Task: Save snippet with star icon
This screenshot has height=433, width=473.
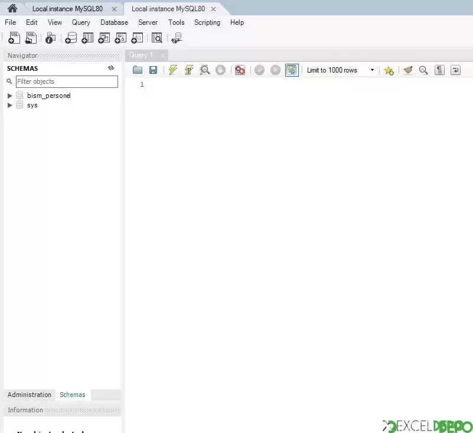Action: tap(389, 70)
